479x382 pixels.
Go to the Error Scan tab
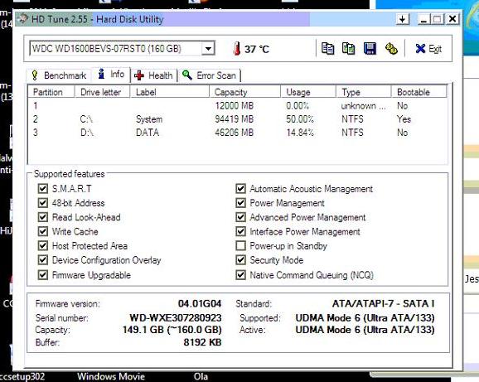click(x=210, y=75)
